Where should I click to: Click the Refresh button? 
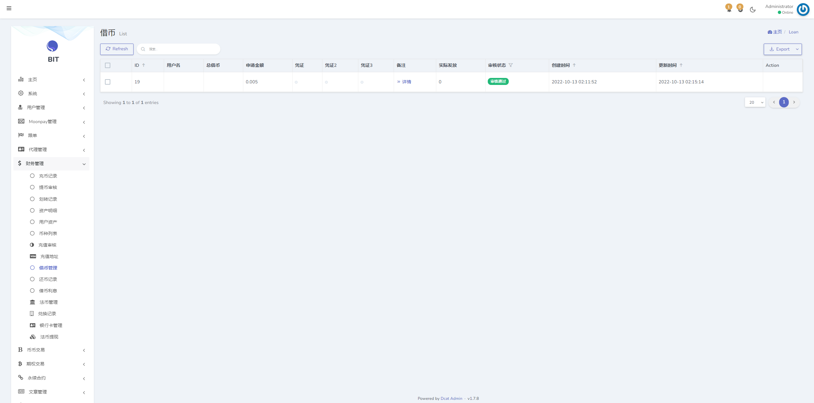pos(117,49)
